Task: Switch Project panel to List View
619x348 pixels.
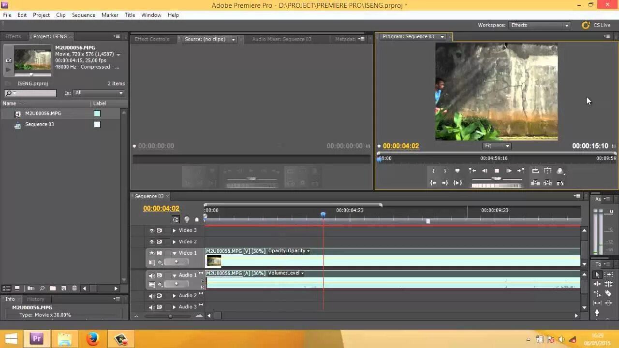Action: pos(6,289)
